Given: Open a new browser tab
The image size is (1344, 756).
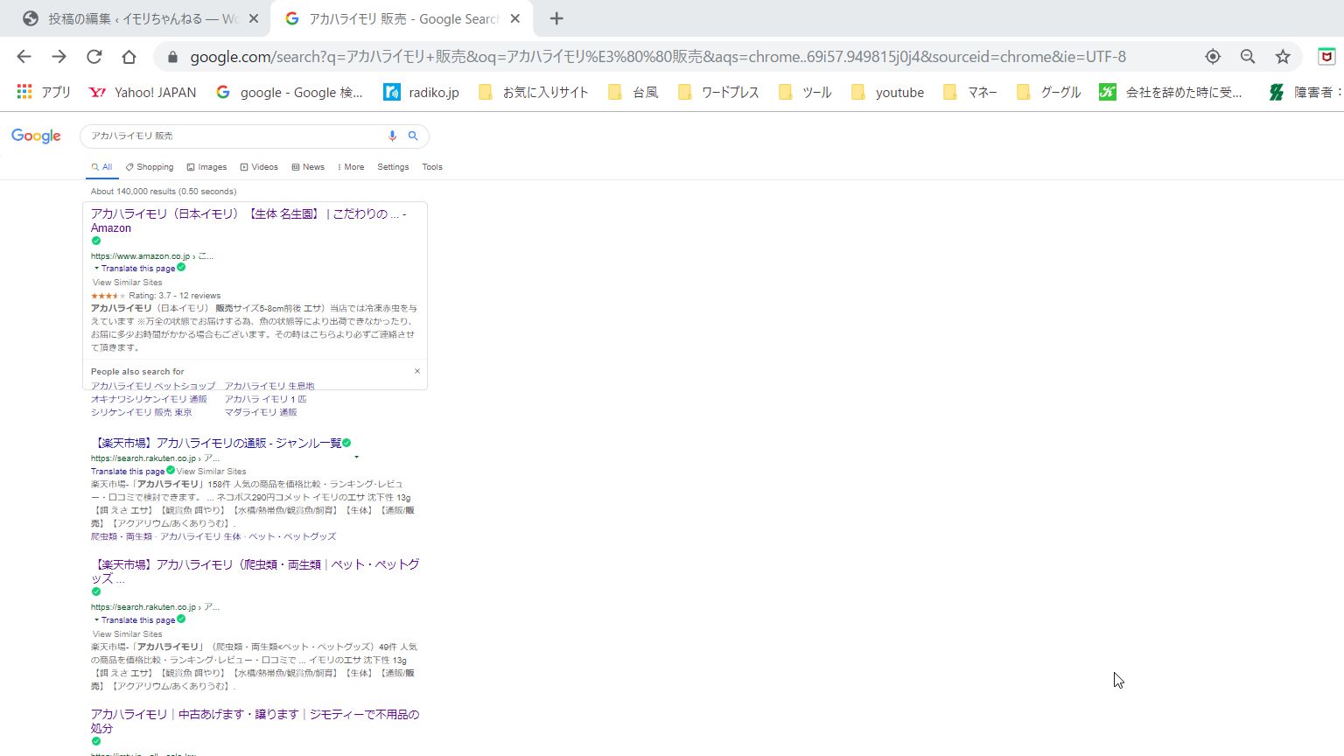Looking at the screenshot, I should [x=556, y=18].
